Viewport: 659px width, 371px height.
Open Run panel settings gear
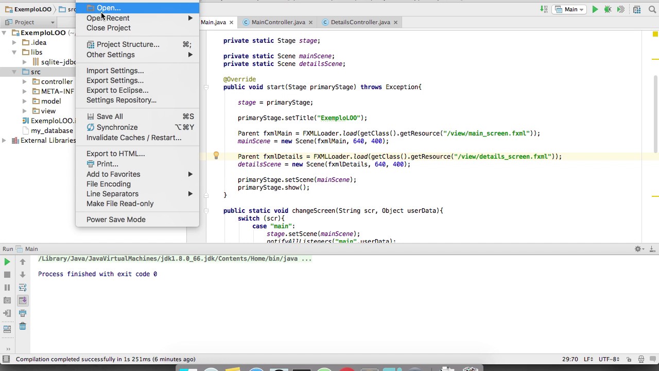639,249
